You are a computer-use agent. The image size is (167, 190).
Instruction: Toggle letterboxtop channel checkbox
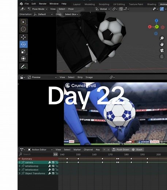point(53,166)
